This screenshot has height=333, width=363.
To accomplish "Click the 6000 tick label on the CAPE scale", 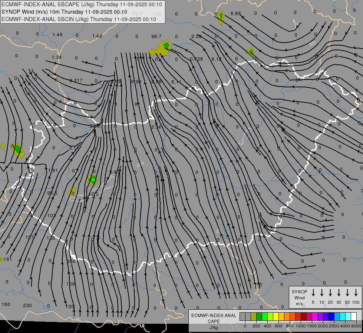I will (357, 326).
